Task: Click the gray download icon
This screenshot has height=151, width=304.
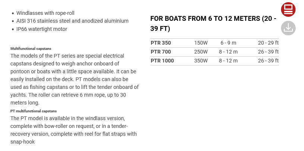Action: 288,28
